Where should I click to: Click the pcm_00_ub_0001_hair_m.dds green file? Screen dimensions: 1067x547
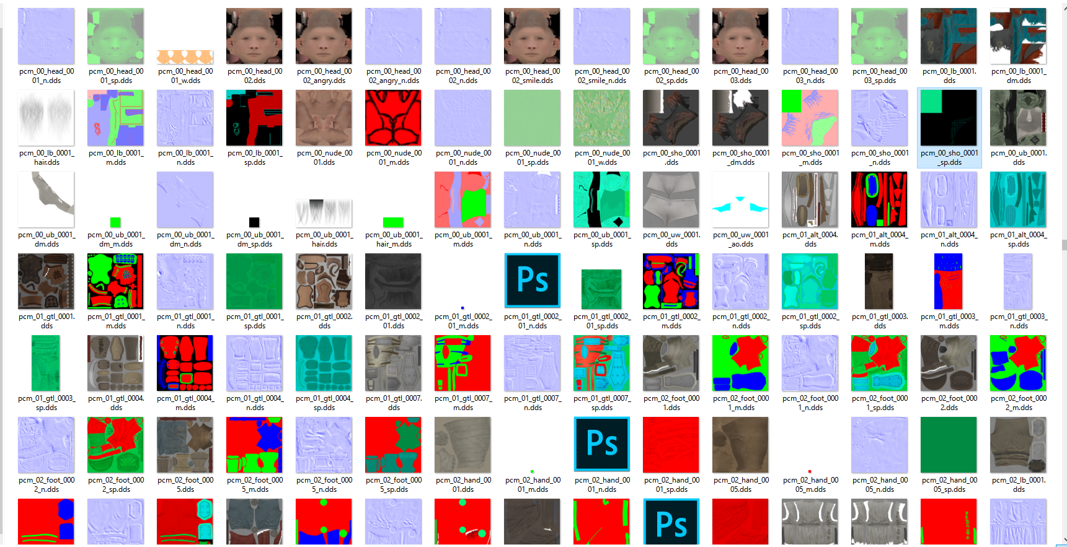click(x=393, y=222)
